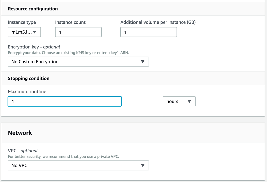Click into the Maximum runtime field
267x182 pixels.
(x=65, y=101)
